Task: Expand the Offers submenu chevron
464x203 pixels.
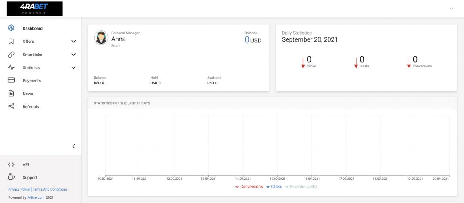Action: [x=73, y=42]
